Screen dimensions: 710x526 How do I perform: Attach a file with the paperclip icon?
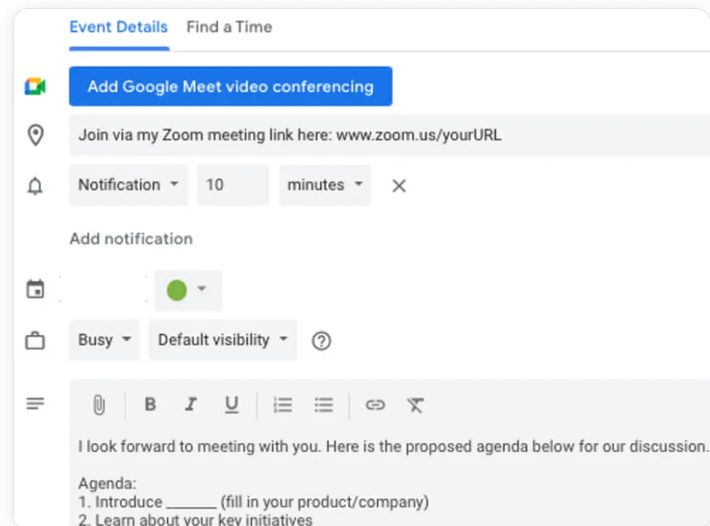pos(99,405)
